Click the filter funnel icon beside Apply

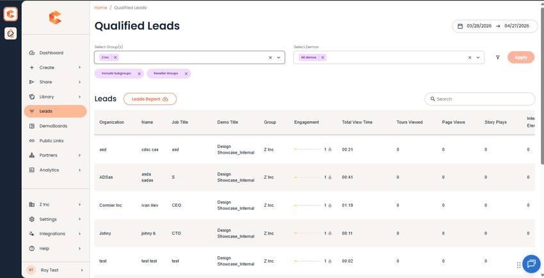(497, 58)
